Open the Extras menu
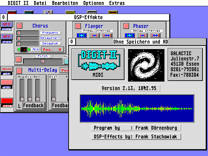The width and height of the screenshot is (208, 156). pos(117,3)
